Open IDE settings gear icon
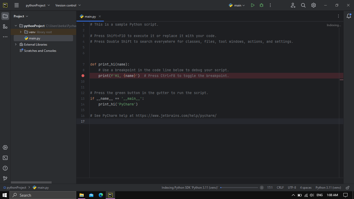The height and width of the screenshot is (199, 354). (x=314, y=5)
